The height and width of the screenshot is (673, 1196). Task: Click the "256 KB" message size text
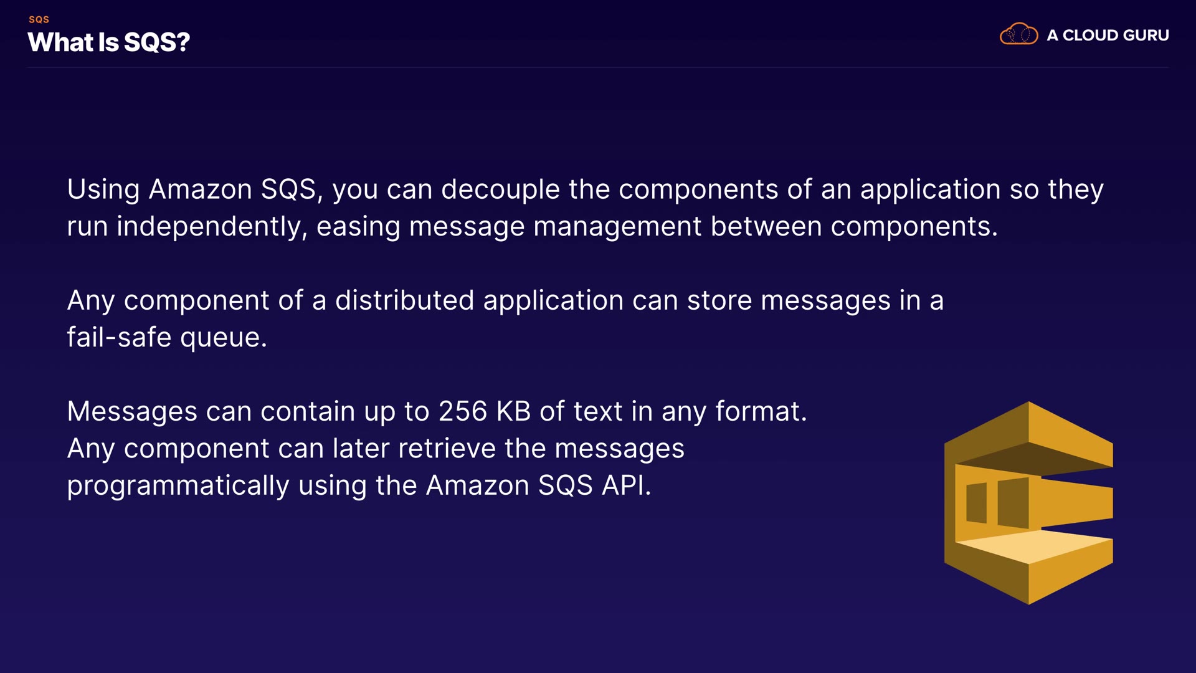tap(484, 411)
